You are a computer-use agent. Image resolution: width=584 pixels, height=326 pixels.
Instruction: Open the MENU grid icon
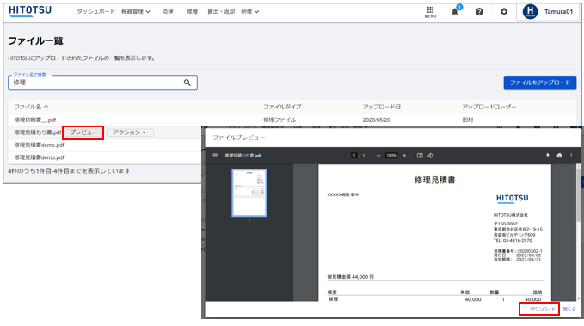(430, 12)
